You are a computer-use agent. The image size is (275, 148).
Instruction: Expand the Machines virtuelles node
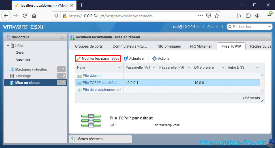pos(8,70)
